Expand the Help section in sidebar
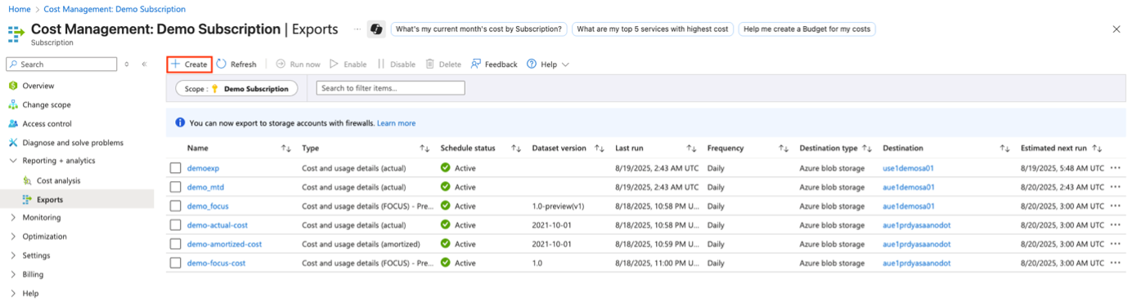This screenshot has height=301, width=1132. [x=13, y=293]
